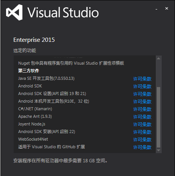
Task: Click the scroll down arrow of feature list
Action: [x=158, y=150]
